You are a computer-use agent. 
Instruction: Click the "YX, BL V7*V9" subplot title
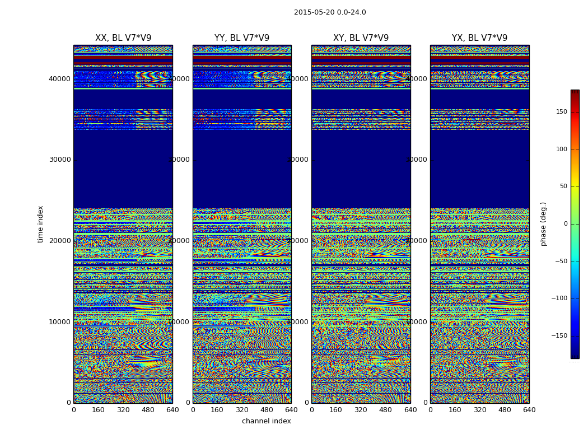[x=479, y=38]
